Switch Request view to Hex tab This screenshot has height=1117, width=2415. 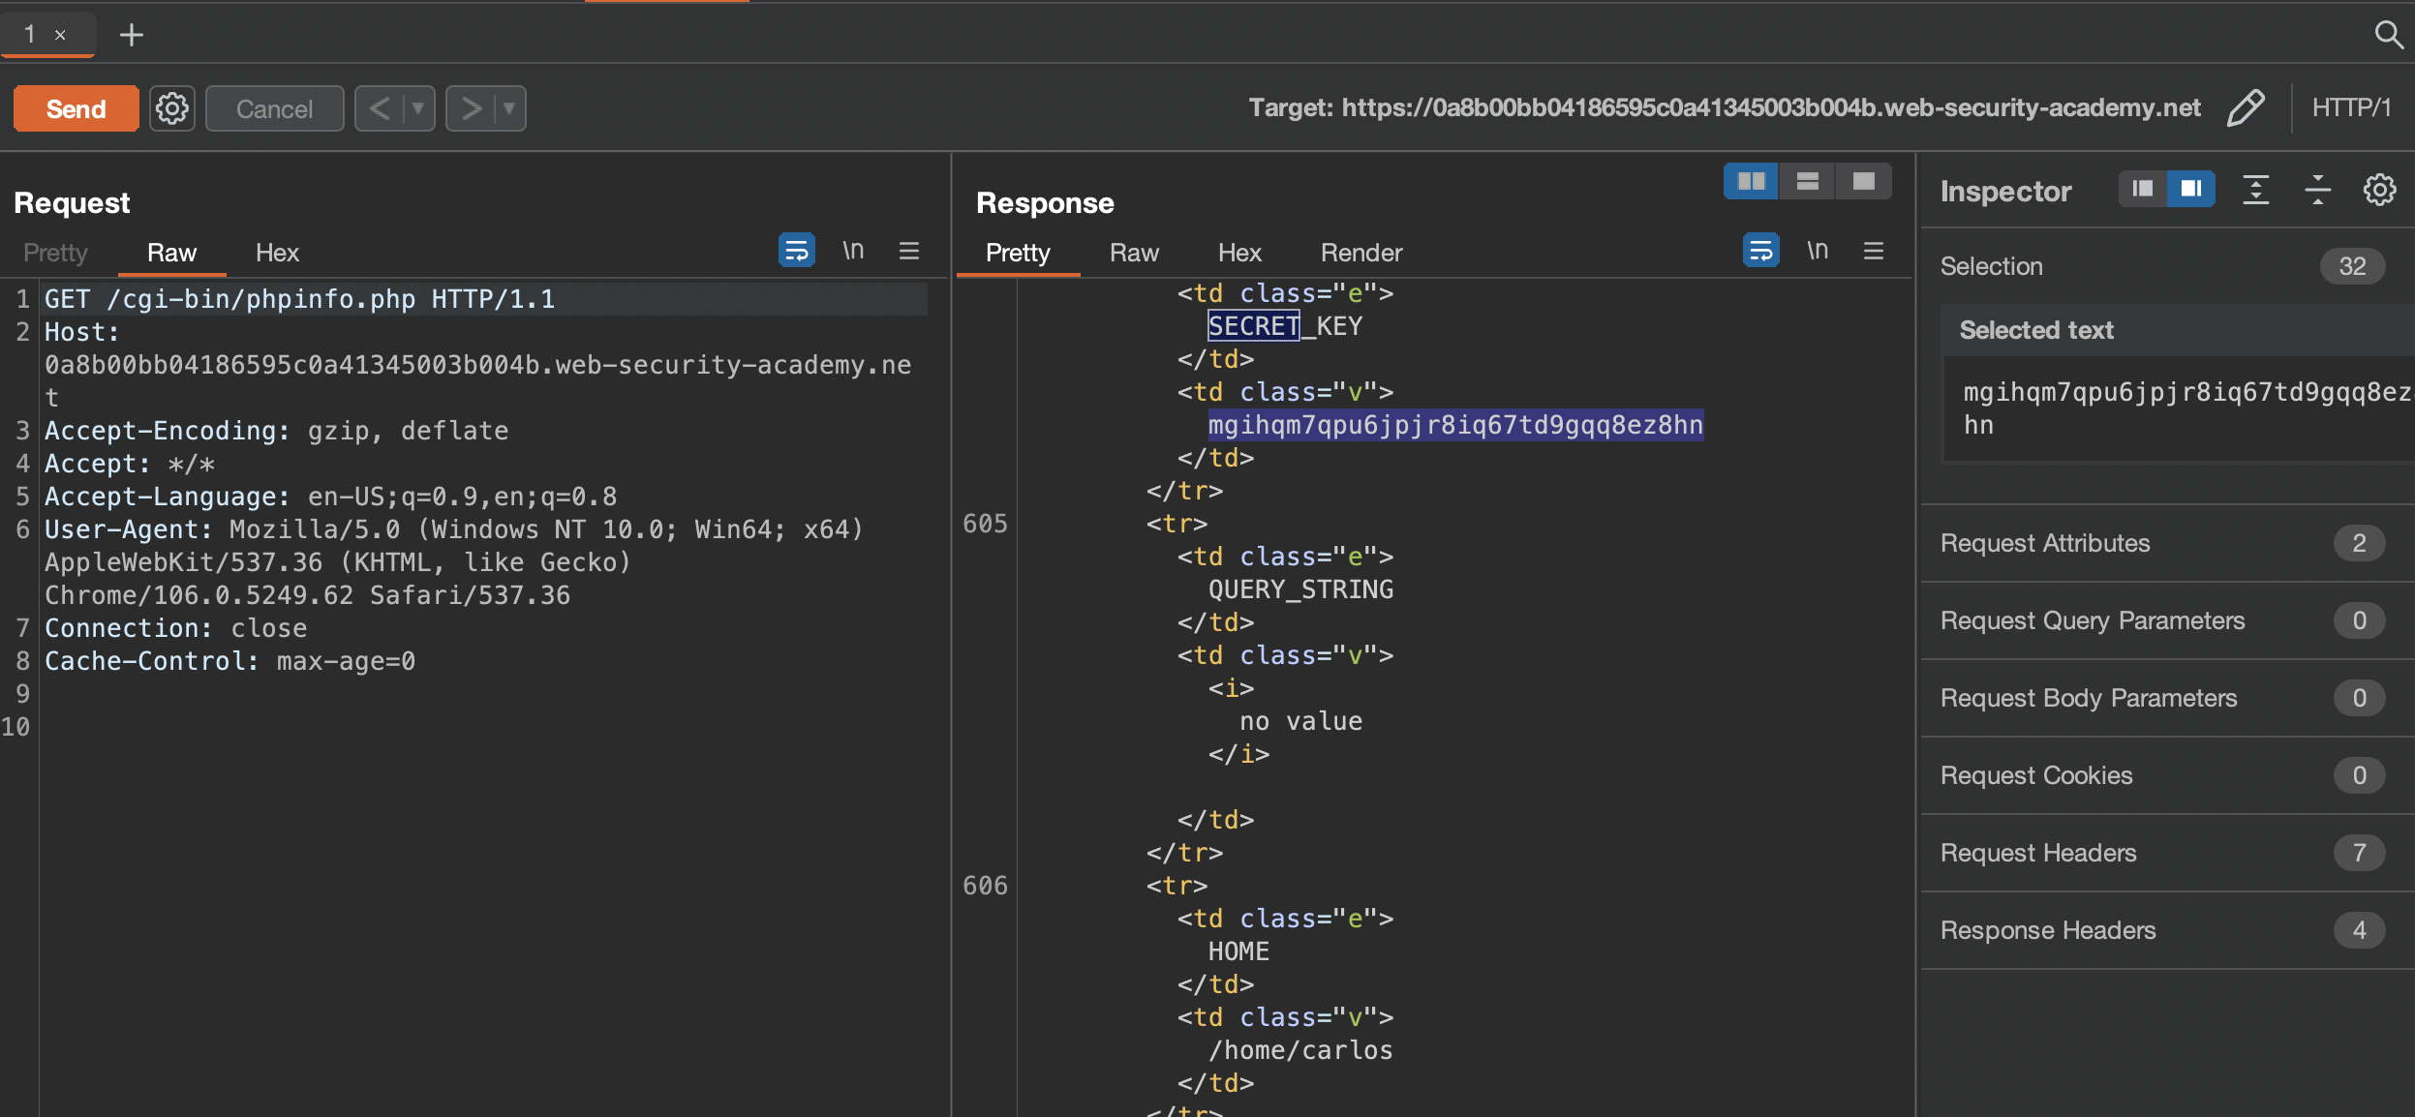(x=277, y=253)
